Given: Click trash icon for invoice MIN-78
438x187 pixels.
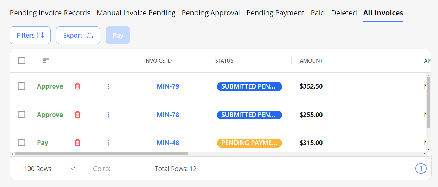Looking at the screenshot, I should tap(77, 114).
